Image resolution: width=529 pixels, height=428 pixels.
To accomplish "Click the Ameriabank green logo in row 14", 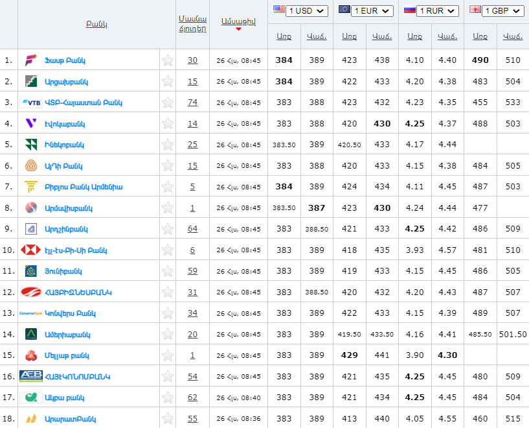I will click(x=31, y=335).
